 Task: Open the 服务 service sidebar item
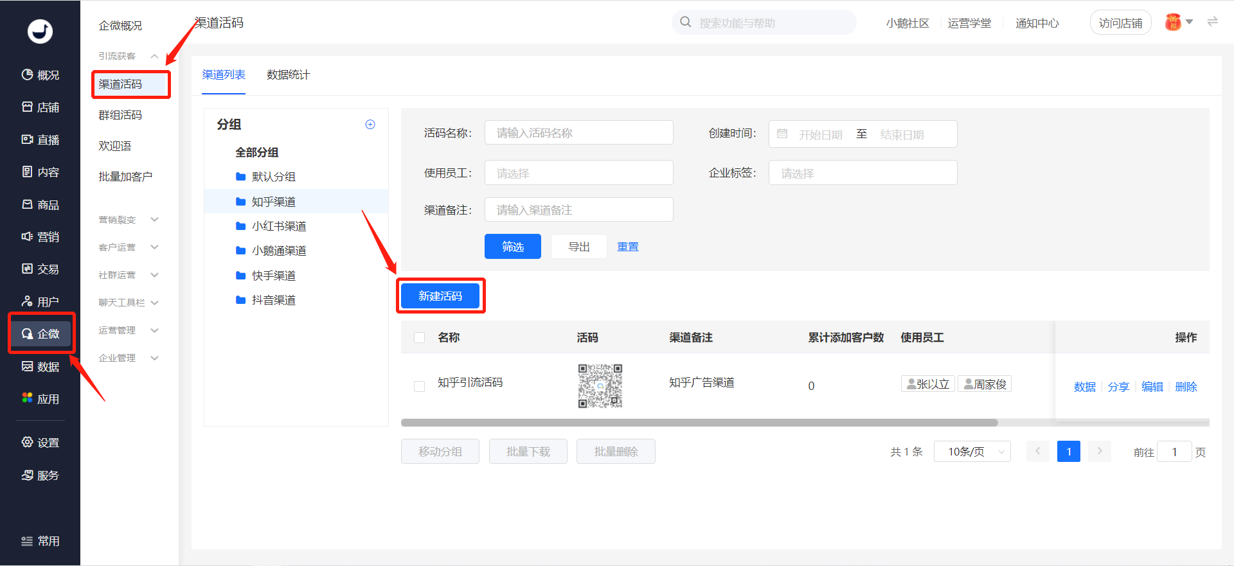40,475
